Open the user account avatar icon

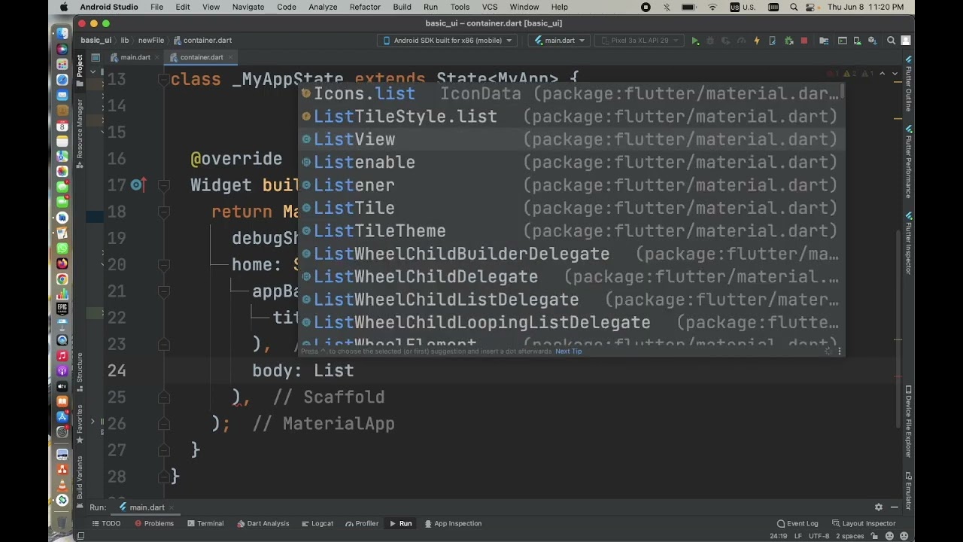[x=907, y=41]
